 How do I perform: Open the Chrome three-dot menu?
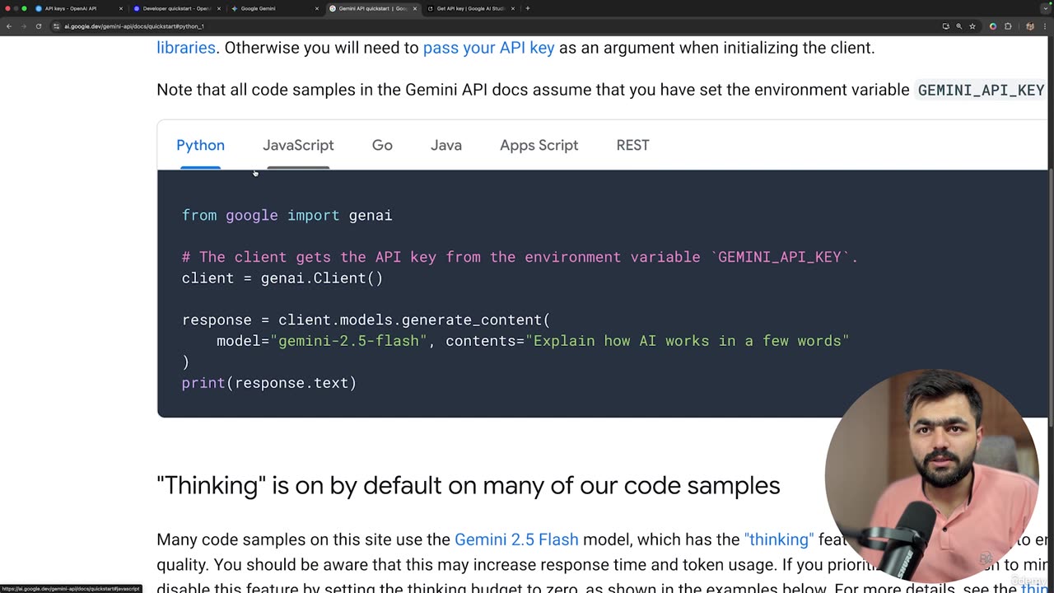(x=1044, y=26)
